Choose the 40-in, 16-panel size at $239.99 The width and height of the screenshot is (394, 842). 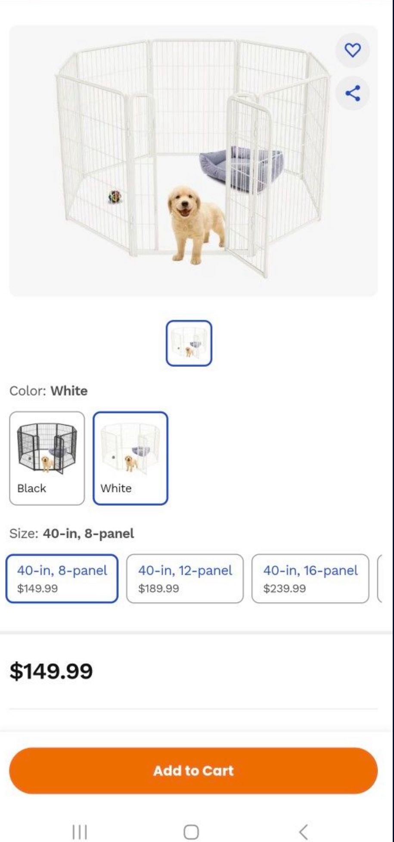(310, 578)
